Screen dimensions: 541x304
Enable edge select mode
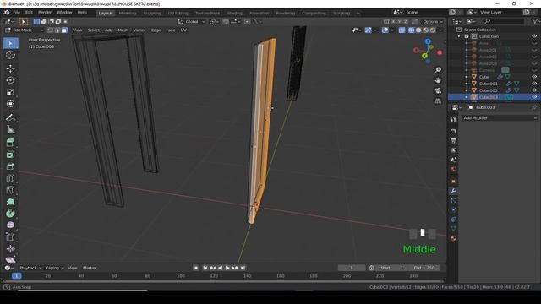click(57, 30)
